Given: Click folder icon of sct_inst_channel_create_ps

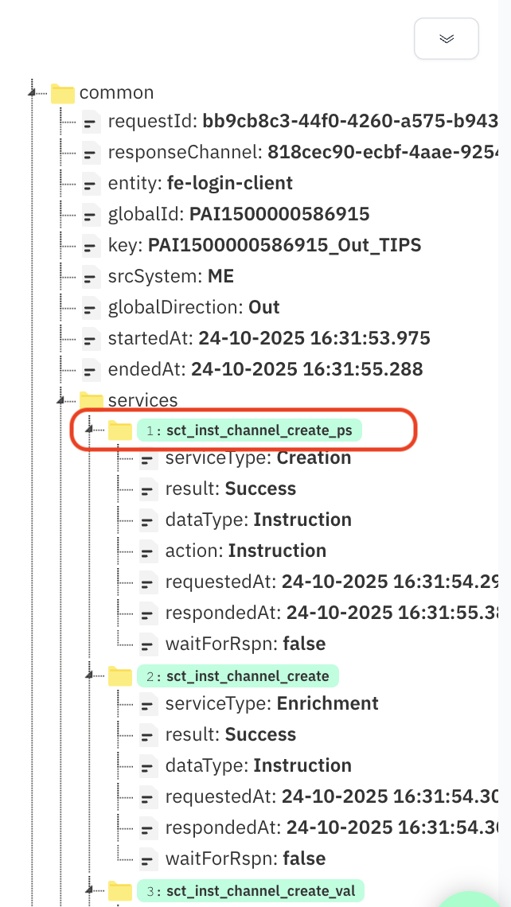Looking at the screenshot, I should coord(119,430).
